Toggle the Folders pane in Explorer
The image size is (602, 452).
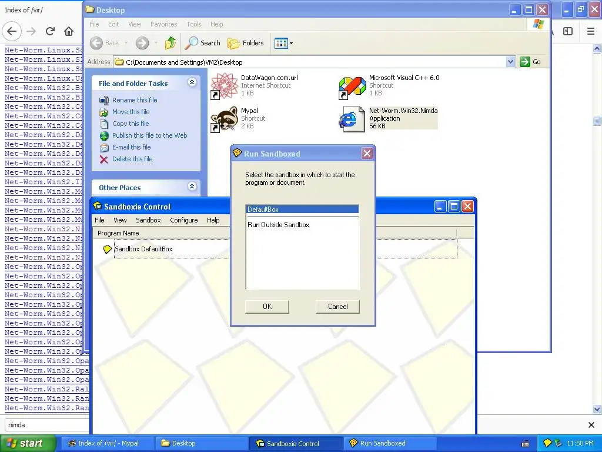coord(246,43)
